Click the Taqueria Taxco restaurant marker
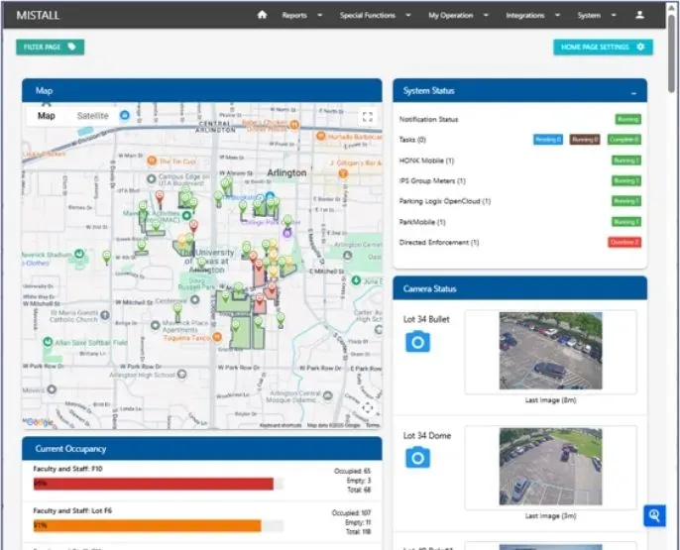 217,337
